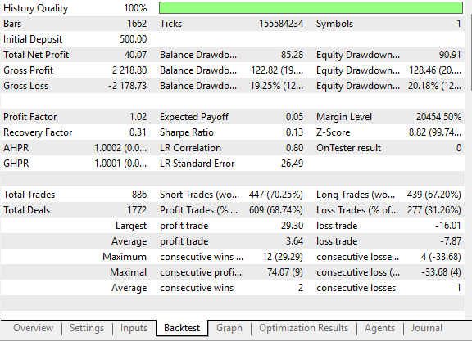This screenshot has width=472, height=341.
Task: Click the Short Trades value 447 (70.25%)
Action: (x=275, y=195)
